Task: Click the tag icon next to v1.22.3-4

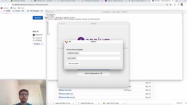Action: [x=34, y=38]
